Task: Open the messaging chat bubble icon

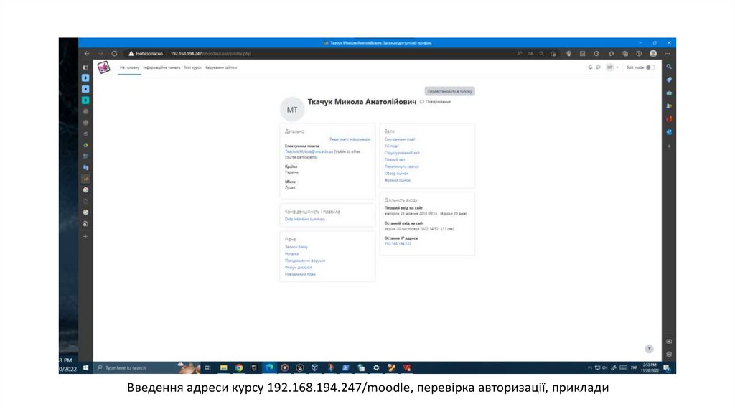Action: click(598, 67)
